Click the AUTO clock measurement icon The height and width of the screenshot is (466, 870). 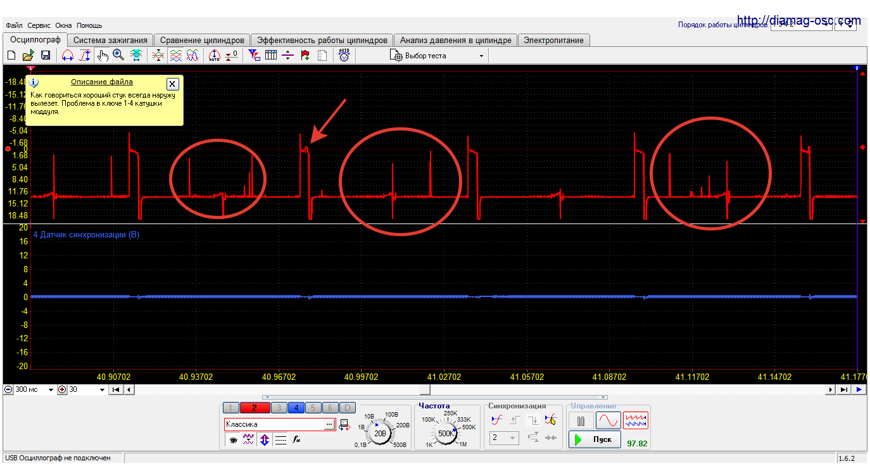(x=344, y=56)
